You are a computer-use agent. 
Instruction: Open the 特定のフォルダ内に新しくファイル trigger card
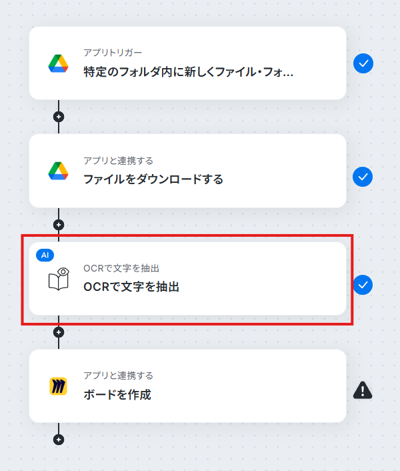pos(187,63)
